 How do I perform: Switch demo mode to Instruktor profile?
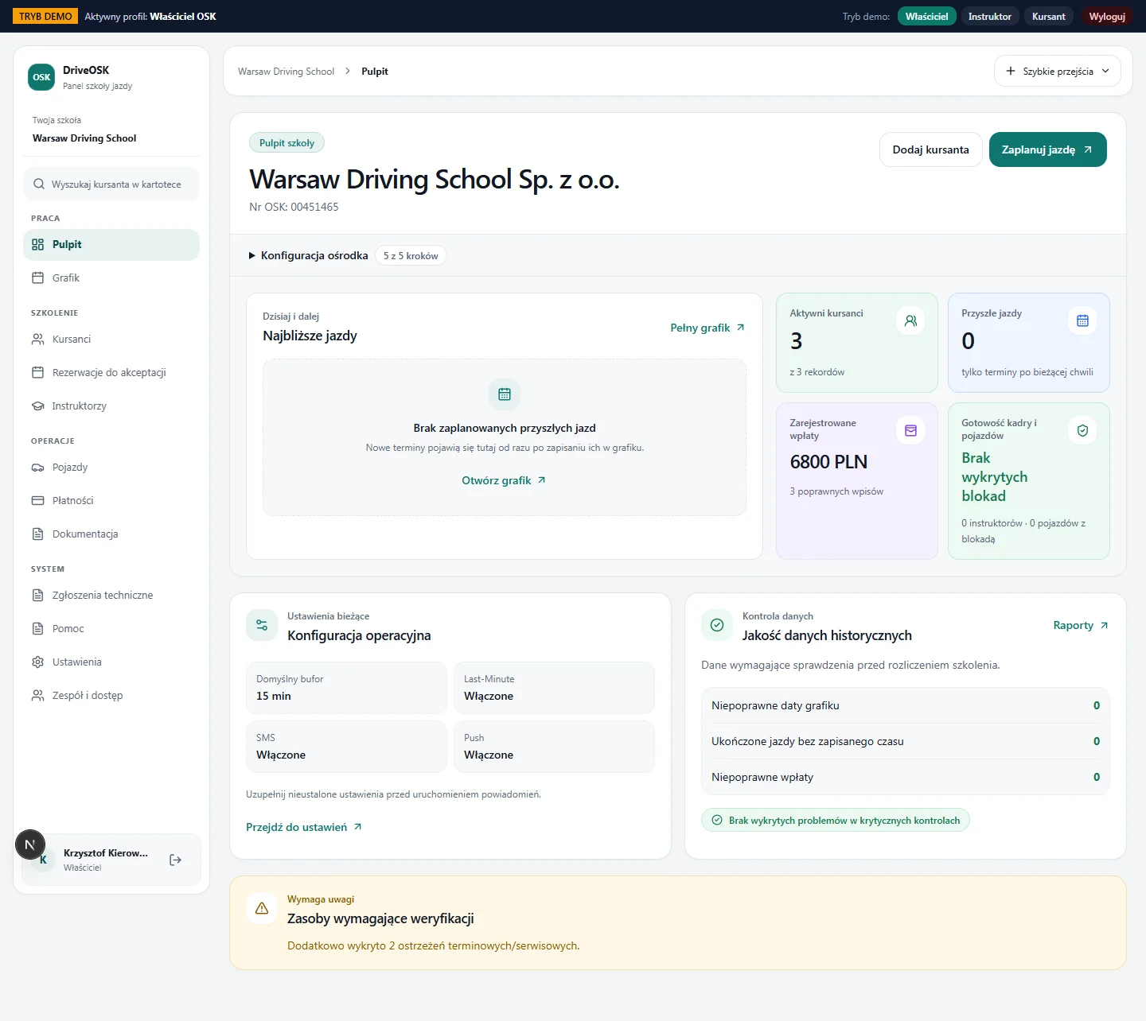coord(989,16)
